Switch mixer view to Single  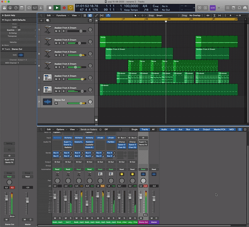coord(134,129)
